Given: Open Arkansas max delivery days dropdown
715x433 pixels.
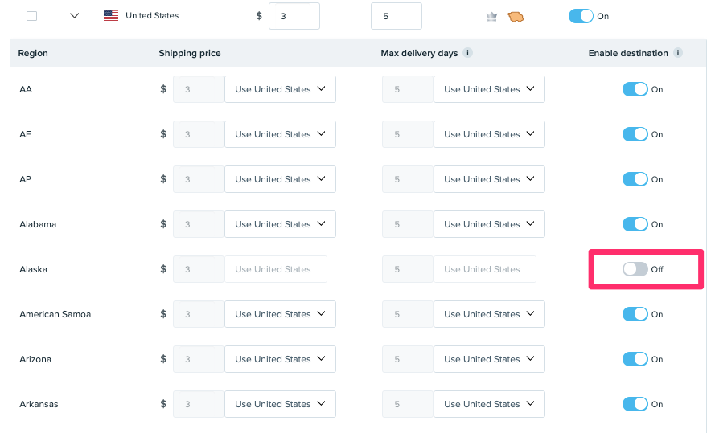Looking at the screenshot, I should [489, 404].
